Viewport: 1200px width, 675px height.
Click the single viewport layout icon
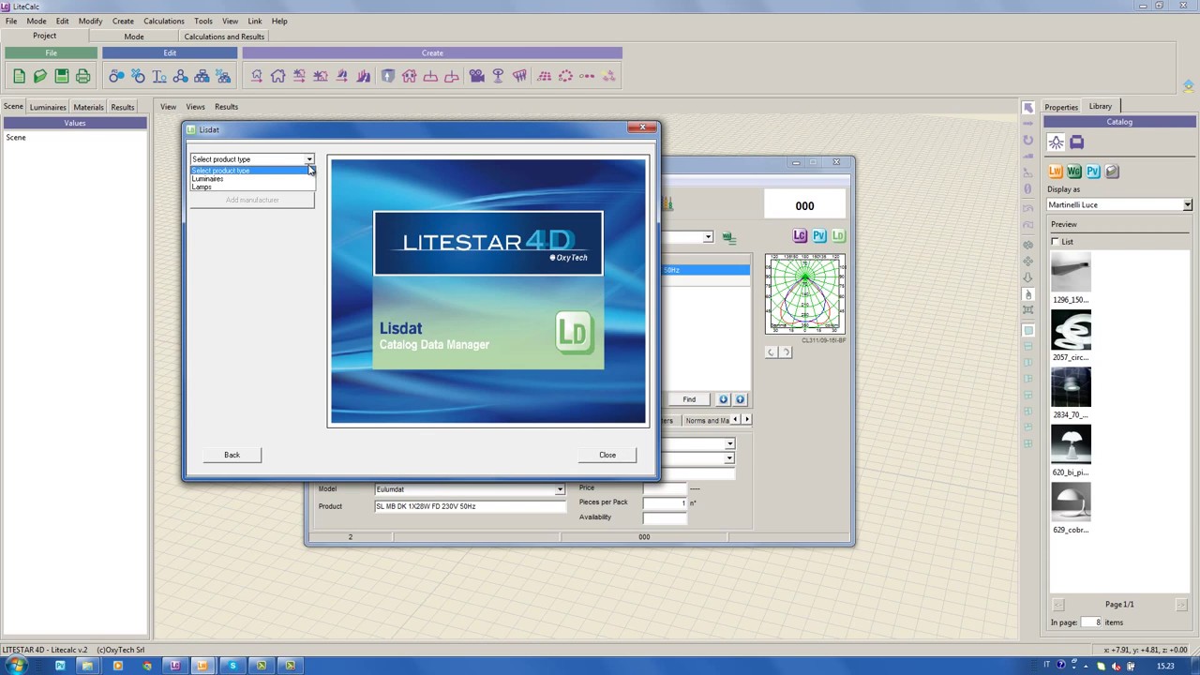pyautogui.click(x=1028, y=330)
